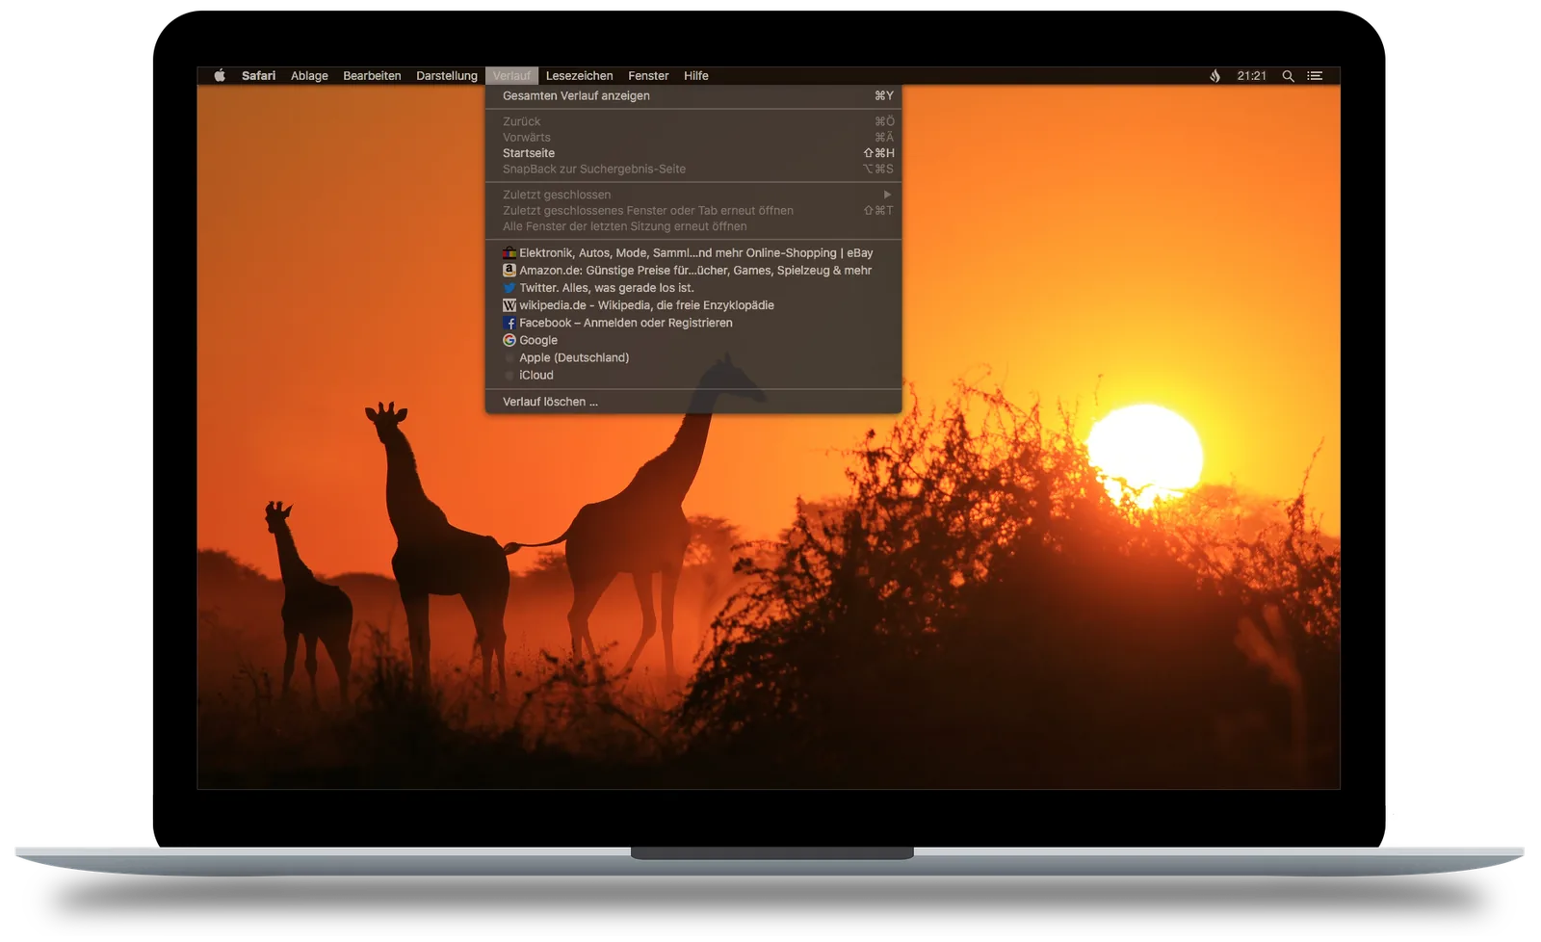This screenshot has height=942, width=1541.
Task: Click the Facebook favicon
Action: tap(509, 323)
